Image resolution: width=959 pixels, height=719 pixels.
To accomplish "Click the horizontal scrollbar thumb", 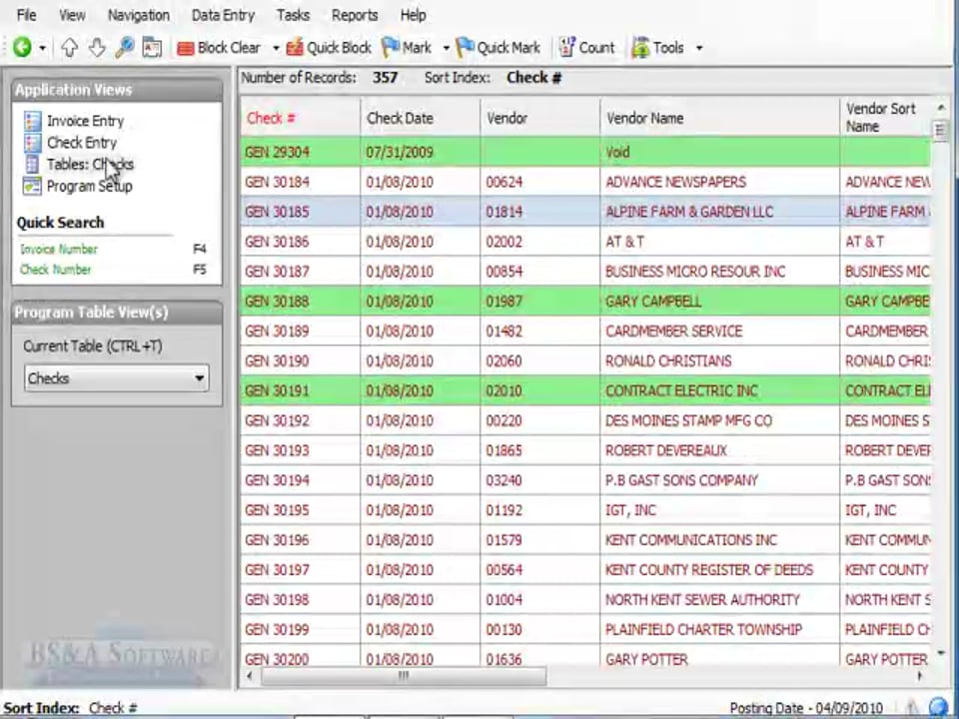I will point(403,676).
